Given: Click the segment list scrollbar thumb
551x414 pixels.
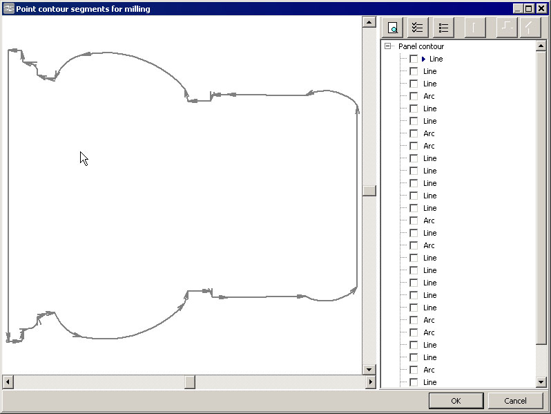Looking at the screenshot, I should 541,198.
